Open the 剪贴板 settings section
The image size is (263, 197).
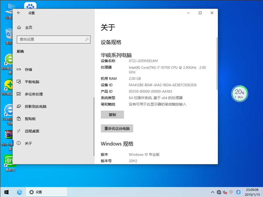tap(30, 119)
